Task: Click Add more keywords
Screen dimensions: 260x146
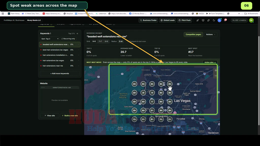Action: 60,74
